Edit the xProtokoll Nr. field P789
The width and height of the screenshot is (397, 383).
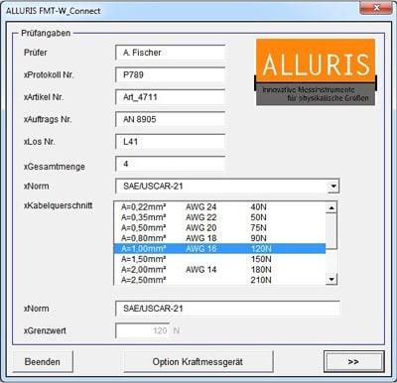coord(170,74)
